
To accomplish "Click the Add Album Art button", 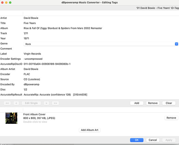I will 90,130.
